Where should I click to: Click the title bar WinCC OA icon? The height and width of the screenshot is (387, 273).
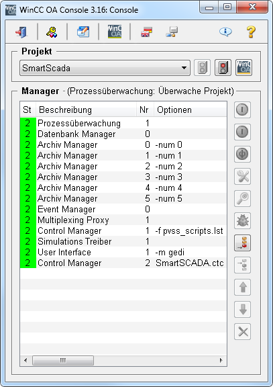click(10, 10)
